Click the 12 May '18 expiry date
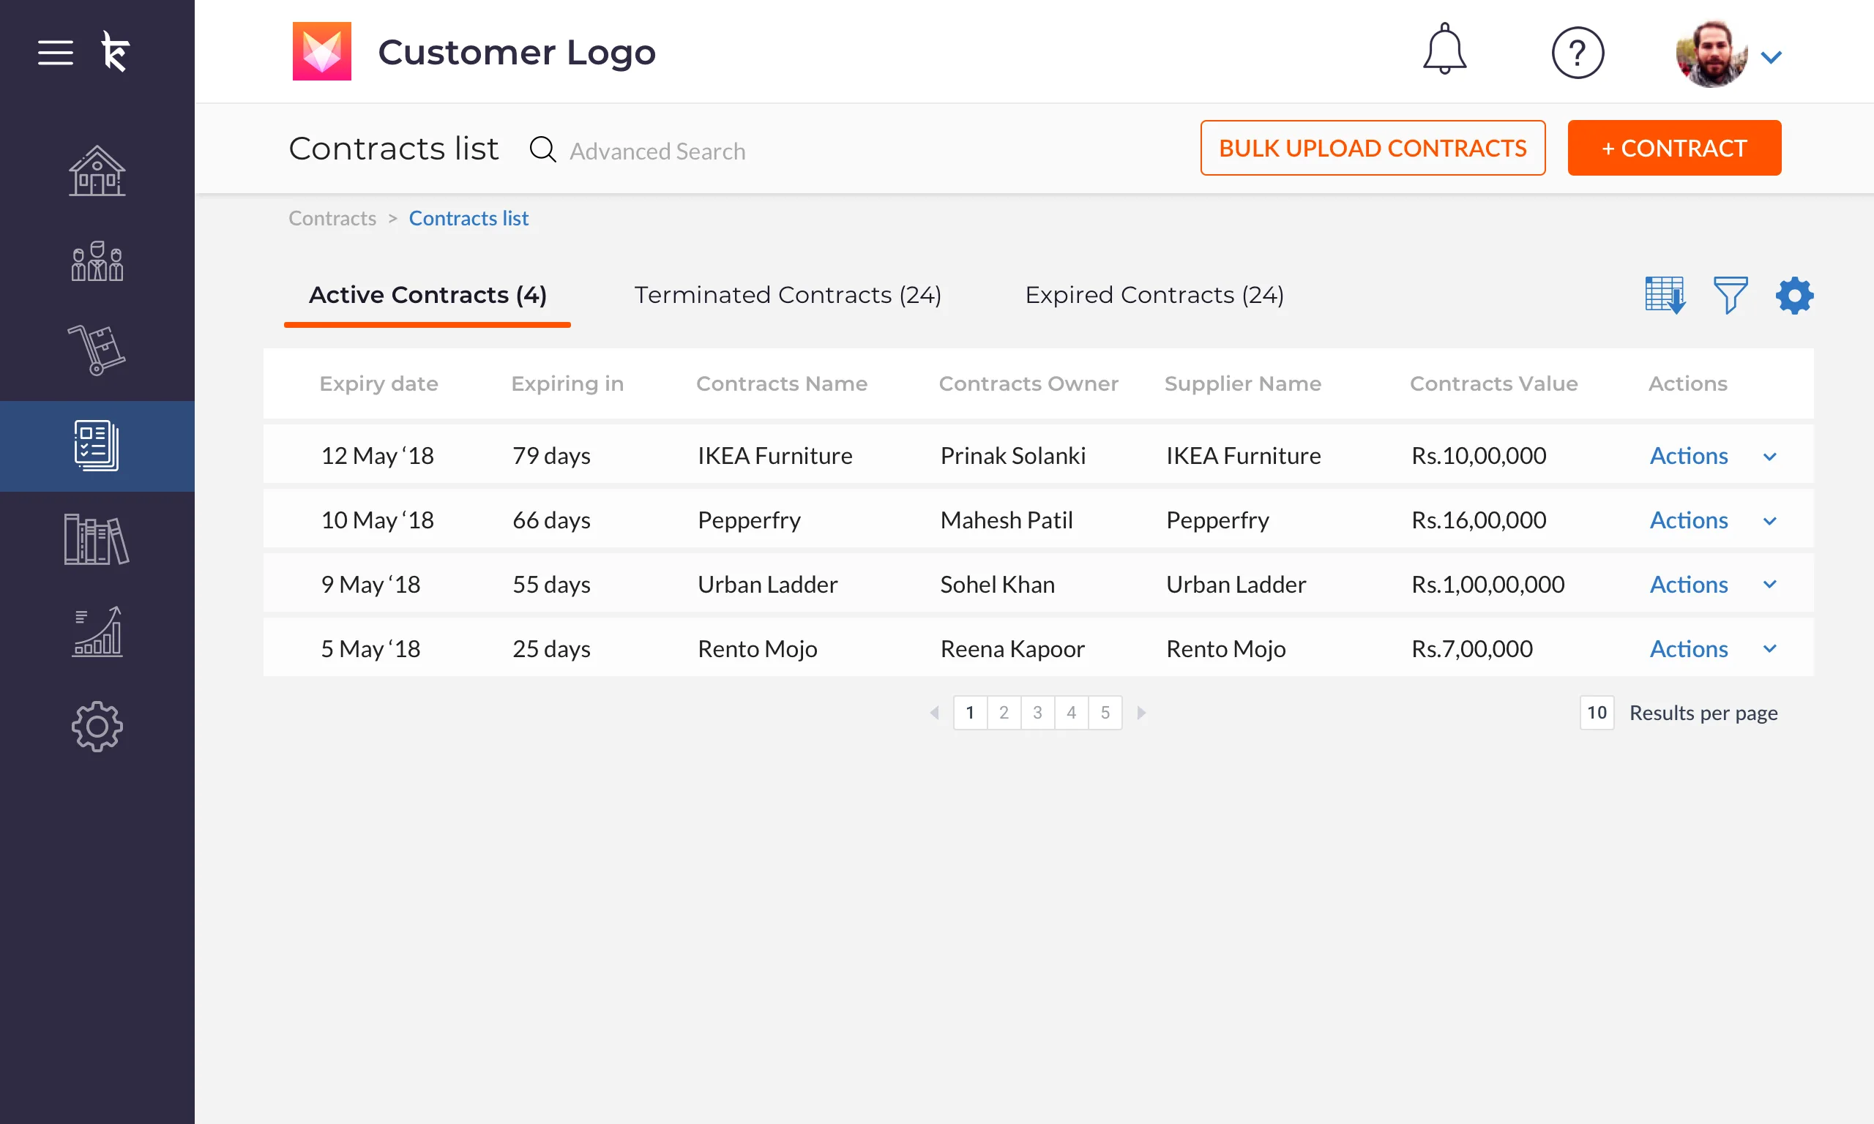The height and width of the screenshot is (1124, 1874). coord(377,456)
